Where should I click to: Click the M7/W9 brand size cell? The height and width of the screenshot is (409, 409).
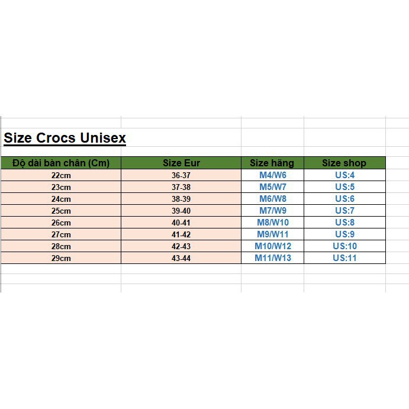click(272, 211)
